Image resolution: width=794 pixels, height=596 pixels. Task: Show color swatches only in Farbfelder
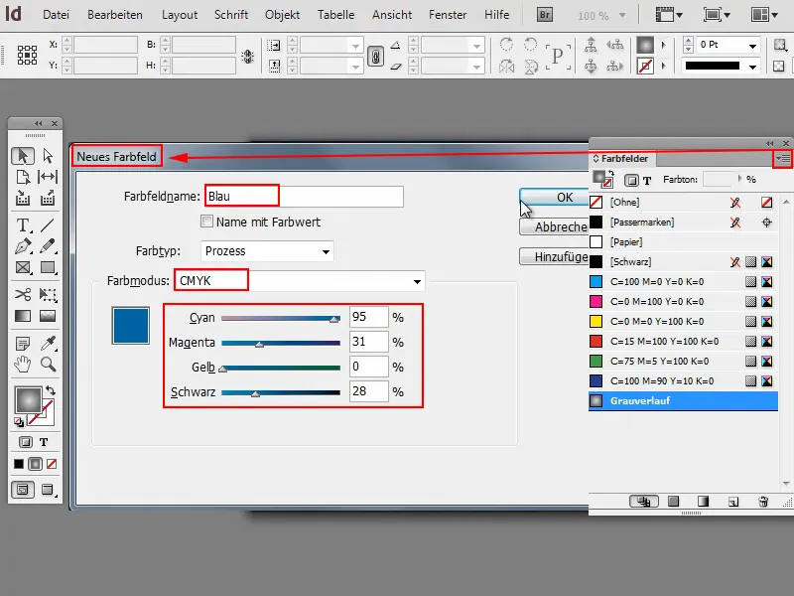pos(674,502)
